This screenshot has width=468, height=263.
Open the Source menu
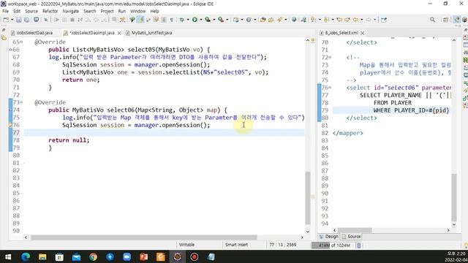[31, 11]
